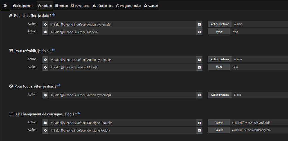Show help for 'Sur changement de consigne'
The height and width of the screenshot is (141, 288).
79,113
